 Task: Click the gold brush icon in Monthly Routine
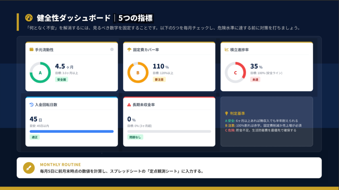29,168
